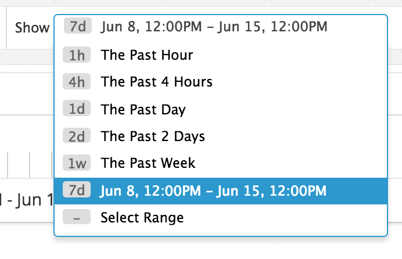Choose "The Past Week" option

click(x=148, y=163)
